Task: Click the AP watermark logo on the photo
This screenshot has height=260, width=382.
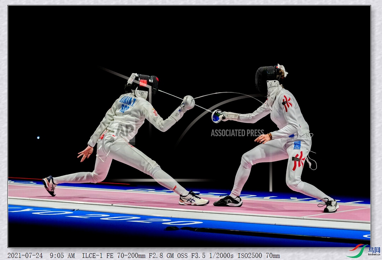Action: click(125, 131)
